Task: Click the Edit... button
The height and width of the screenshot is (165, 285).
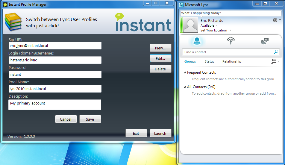Action: 160,58
